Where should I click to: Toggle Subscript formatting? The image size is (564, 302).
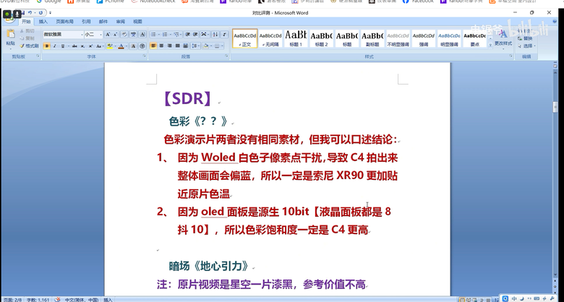click(x=82, y=46)
